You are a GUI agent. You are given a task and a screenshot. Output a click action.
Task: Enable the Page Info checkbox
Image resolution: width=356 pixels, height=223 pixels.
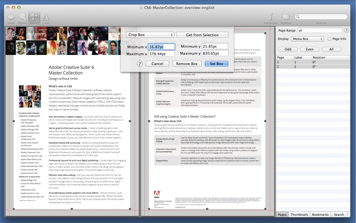pyautogui.click(x=329, y=39)
